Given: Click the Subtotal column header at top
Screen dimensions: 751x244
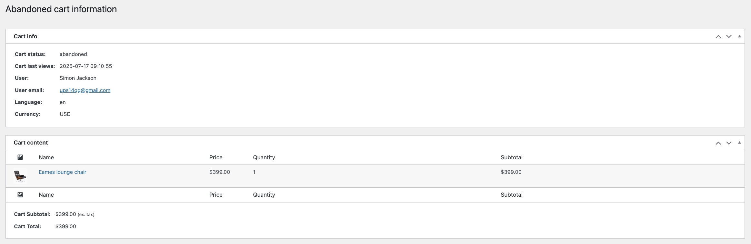Looking at the screenshot, I should pyautogui.click(x=512, y=157).
